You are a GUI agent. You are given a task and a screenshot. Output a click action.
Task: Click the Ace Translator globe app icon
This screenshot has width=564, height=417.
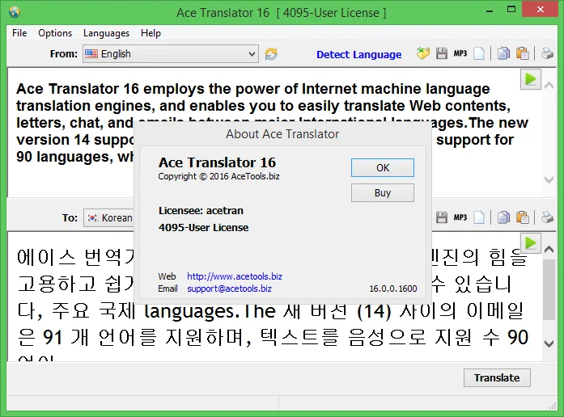pyautogui.click(x=15, y=12)
